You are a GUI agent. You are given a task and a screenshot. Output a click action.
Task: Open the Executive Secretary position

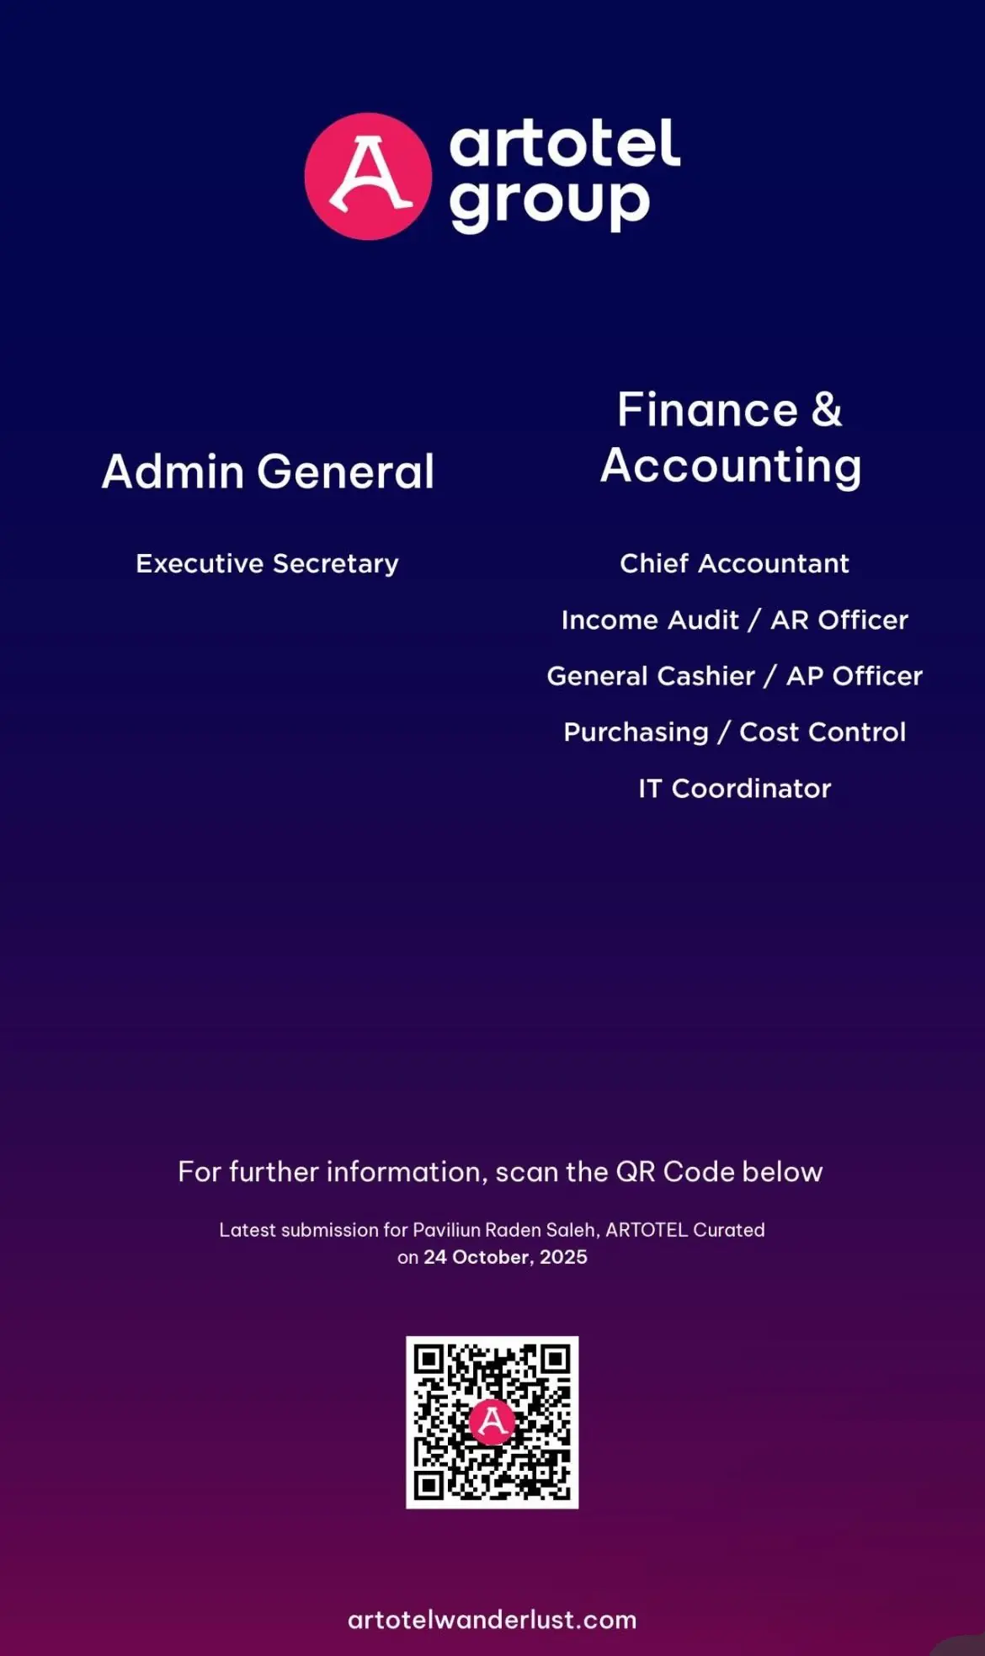tap(268, 563)
